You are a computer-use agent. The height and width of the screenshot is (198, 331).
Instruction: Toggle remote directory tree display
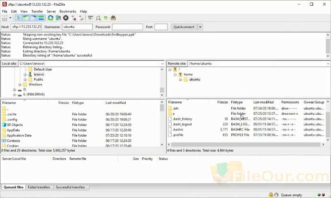pos(34,18)
